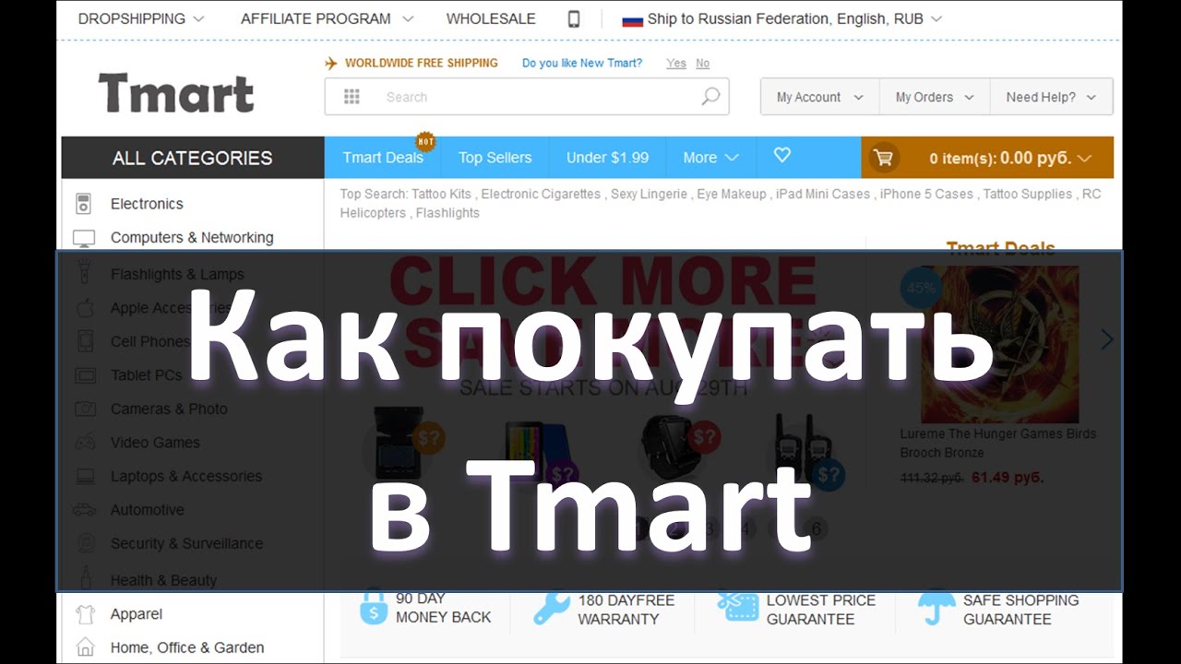Viewport: 1181px width, 664px height.
Task: Open the Tmart Deals tab
Action: [x=383, y=158]
